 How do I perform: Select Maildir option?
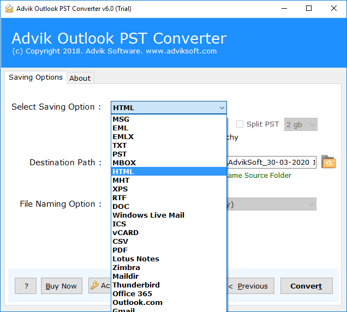169,276
